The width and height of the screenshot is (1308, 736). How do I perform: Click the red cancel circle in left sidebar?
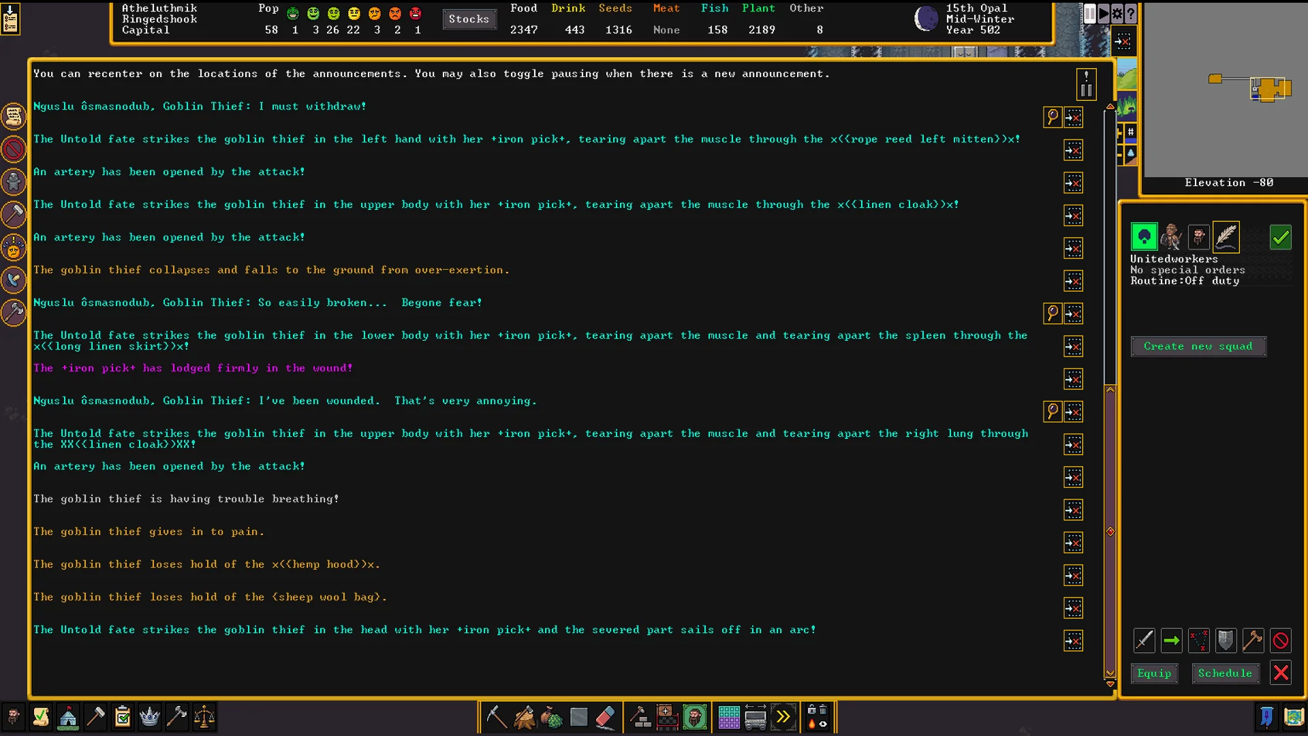pyautogui.click(x=14, y=149)
